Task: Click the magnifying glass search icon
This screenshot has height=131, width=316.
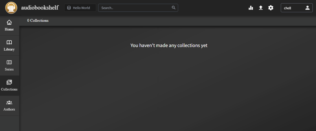Action: [174, 8]
